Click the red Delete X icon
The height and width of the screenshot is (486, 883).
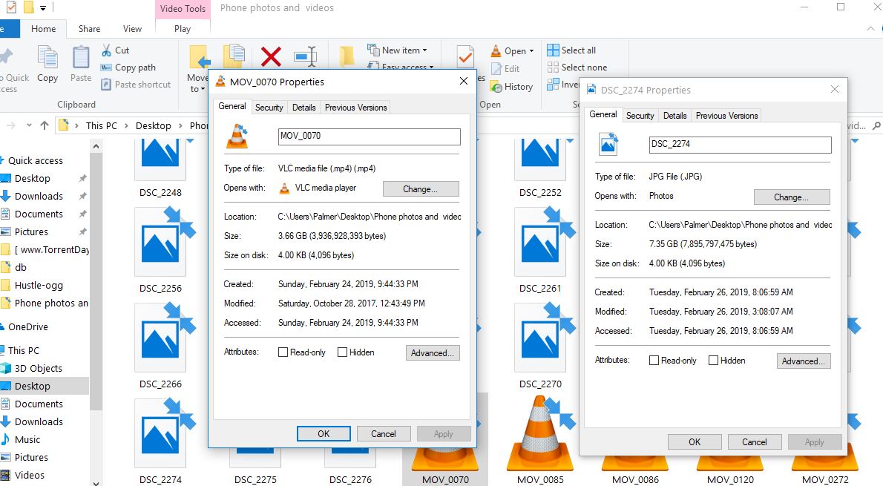click(271, 57)
